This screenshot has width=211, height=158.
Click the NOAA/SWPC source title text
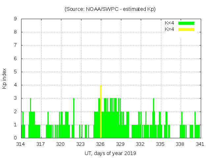point(110,9)
